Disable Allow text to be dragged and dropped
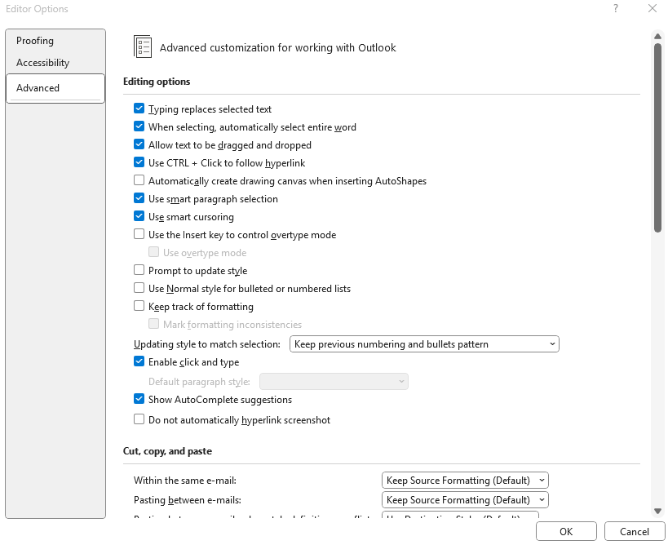Image resolution: width=668 pixels, height=545 pixels. pos(139,144)
